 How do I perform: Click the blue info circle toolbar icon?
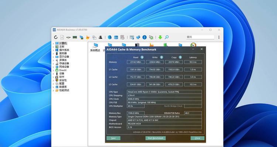tap(144, 37)
